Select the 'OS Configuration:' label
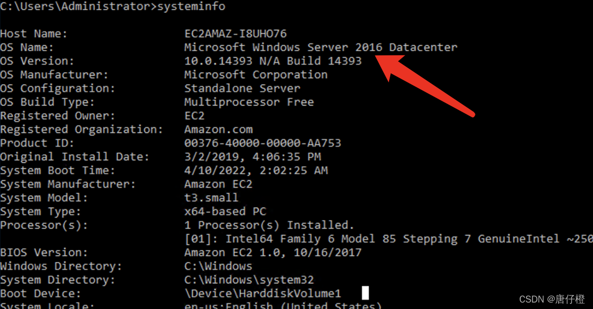 pos(57,88)
